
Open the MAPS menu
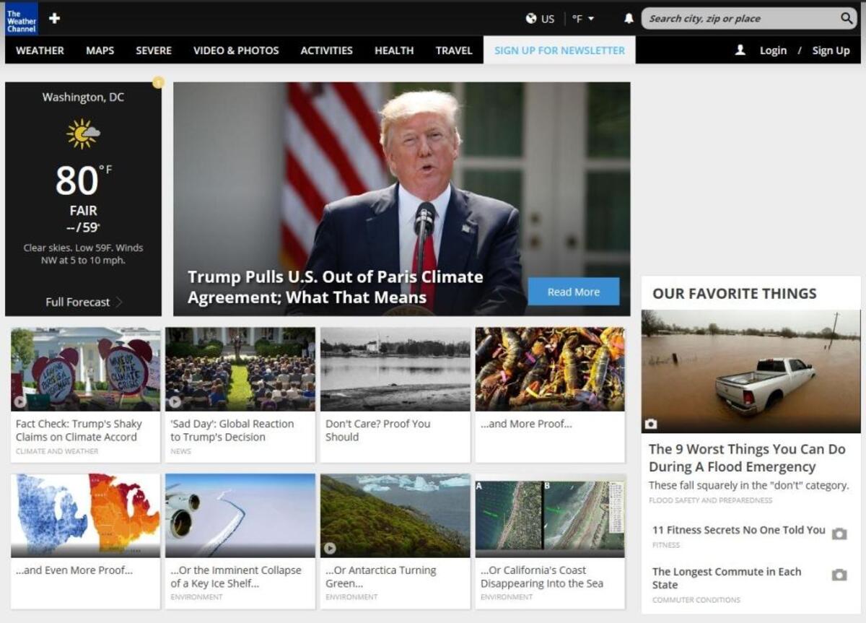(x=100, y=51)
